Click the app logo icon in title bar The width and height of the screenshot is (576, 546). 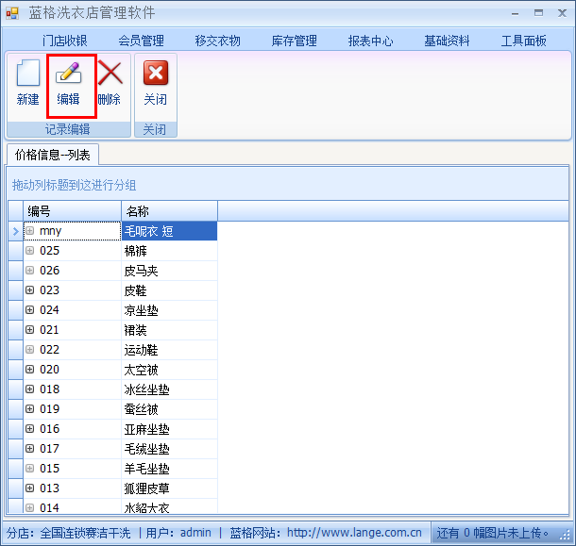point(12,13)
